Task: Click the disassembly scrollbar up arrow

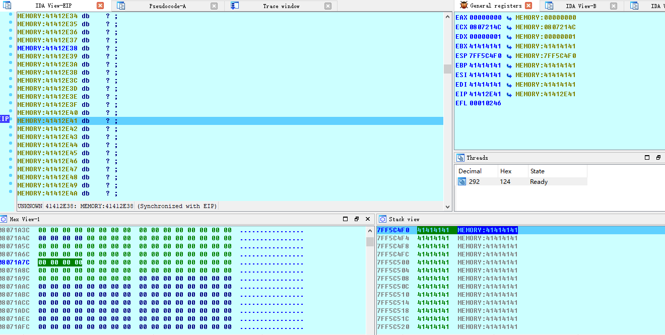Action: 448,16
